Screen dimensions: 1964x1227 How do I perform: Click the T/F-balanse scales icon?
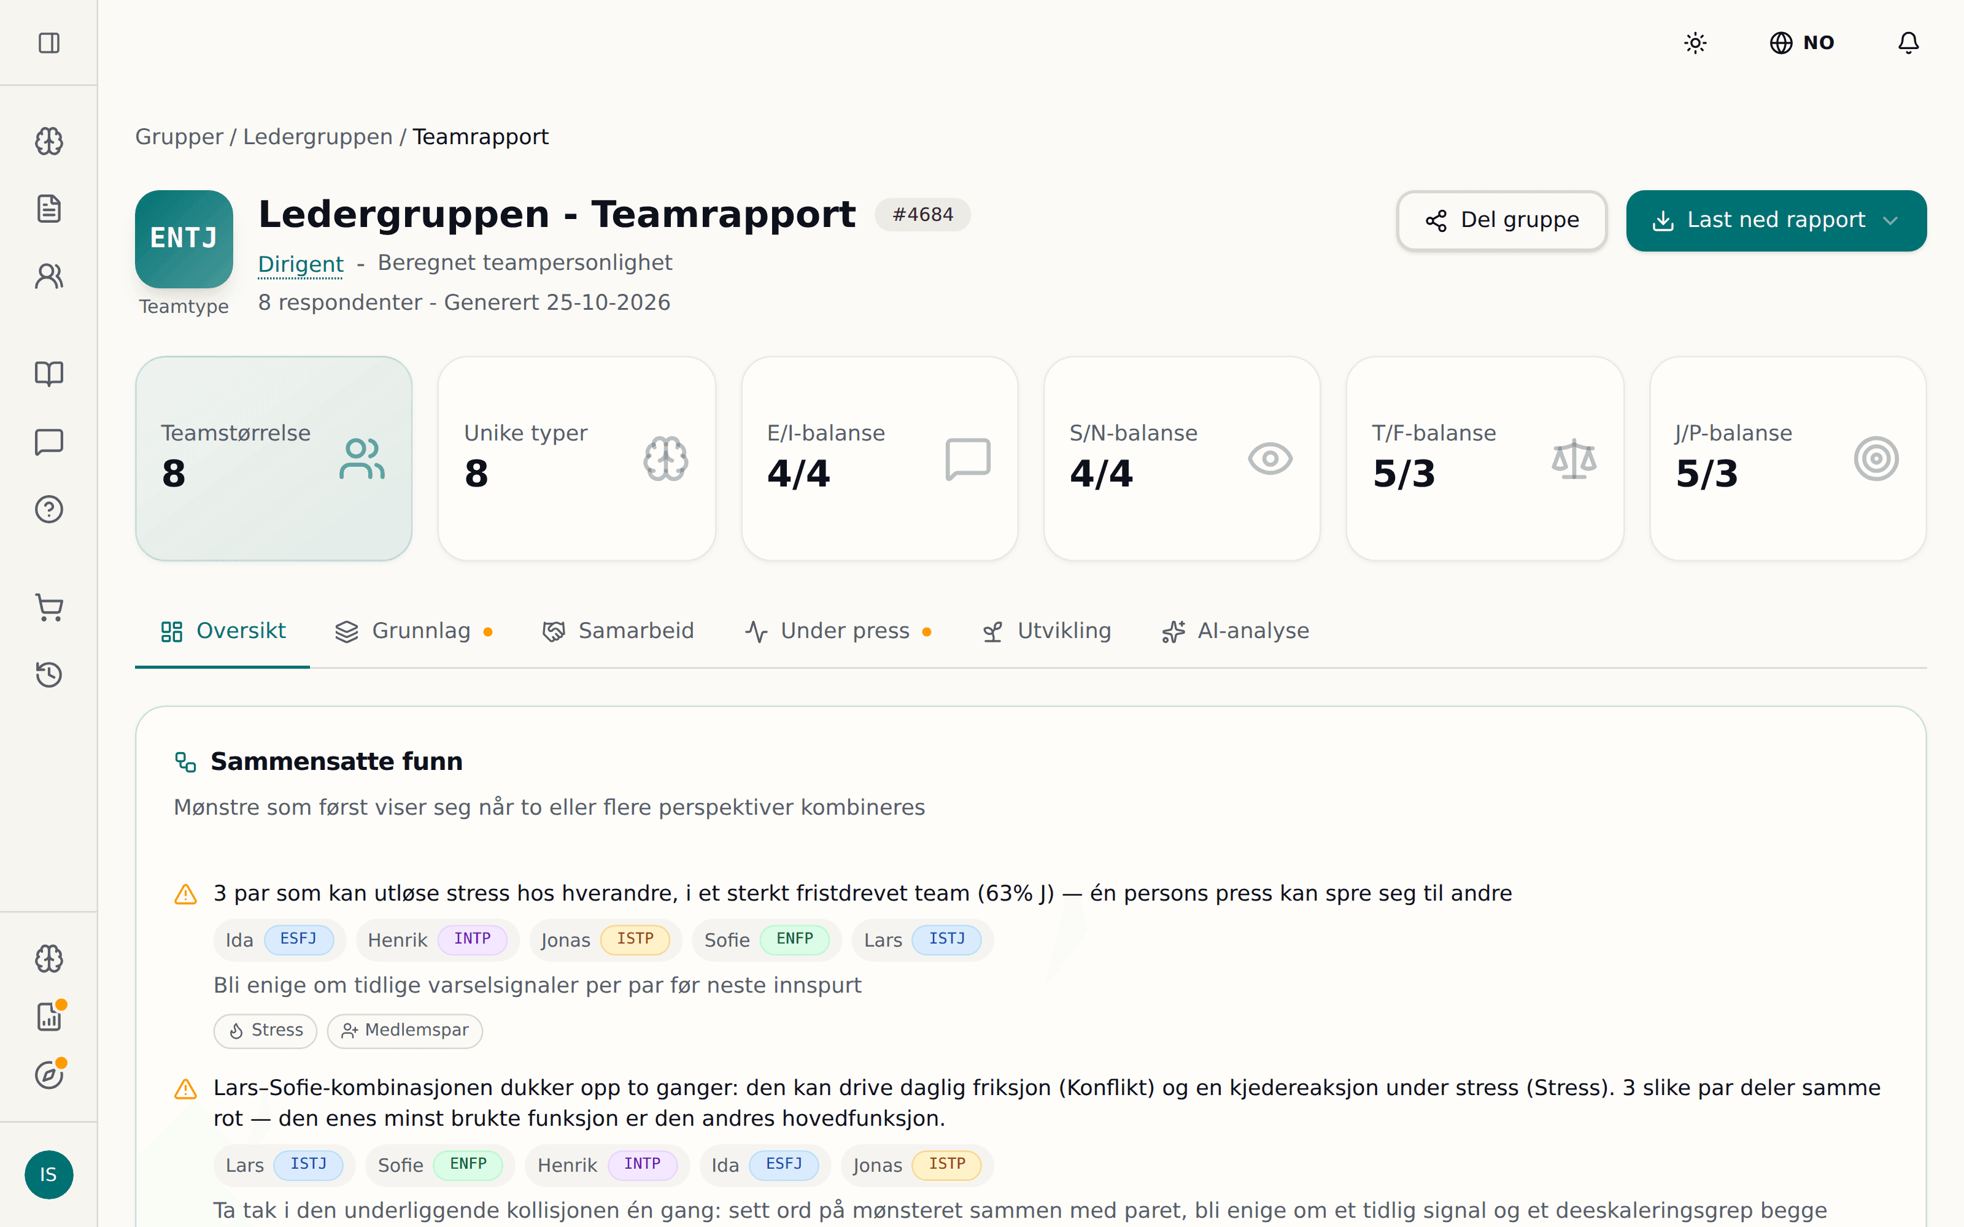(x=1574, y=458)
